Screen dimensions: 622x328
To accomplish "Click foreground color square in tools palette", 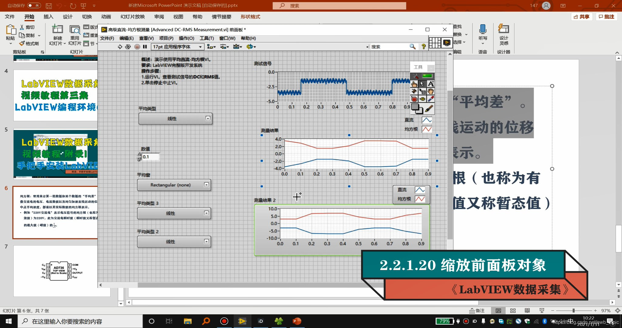I will (415, 107).
